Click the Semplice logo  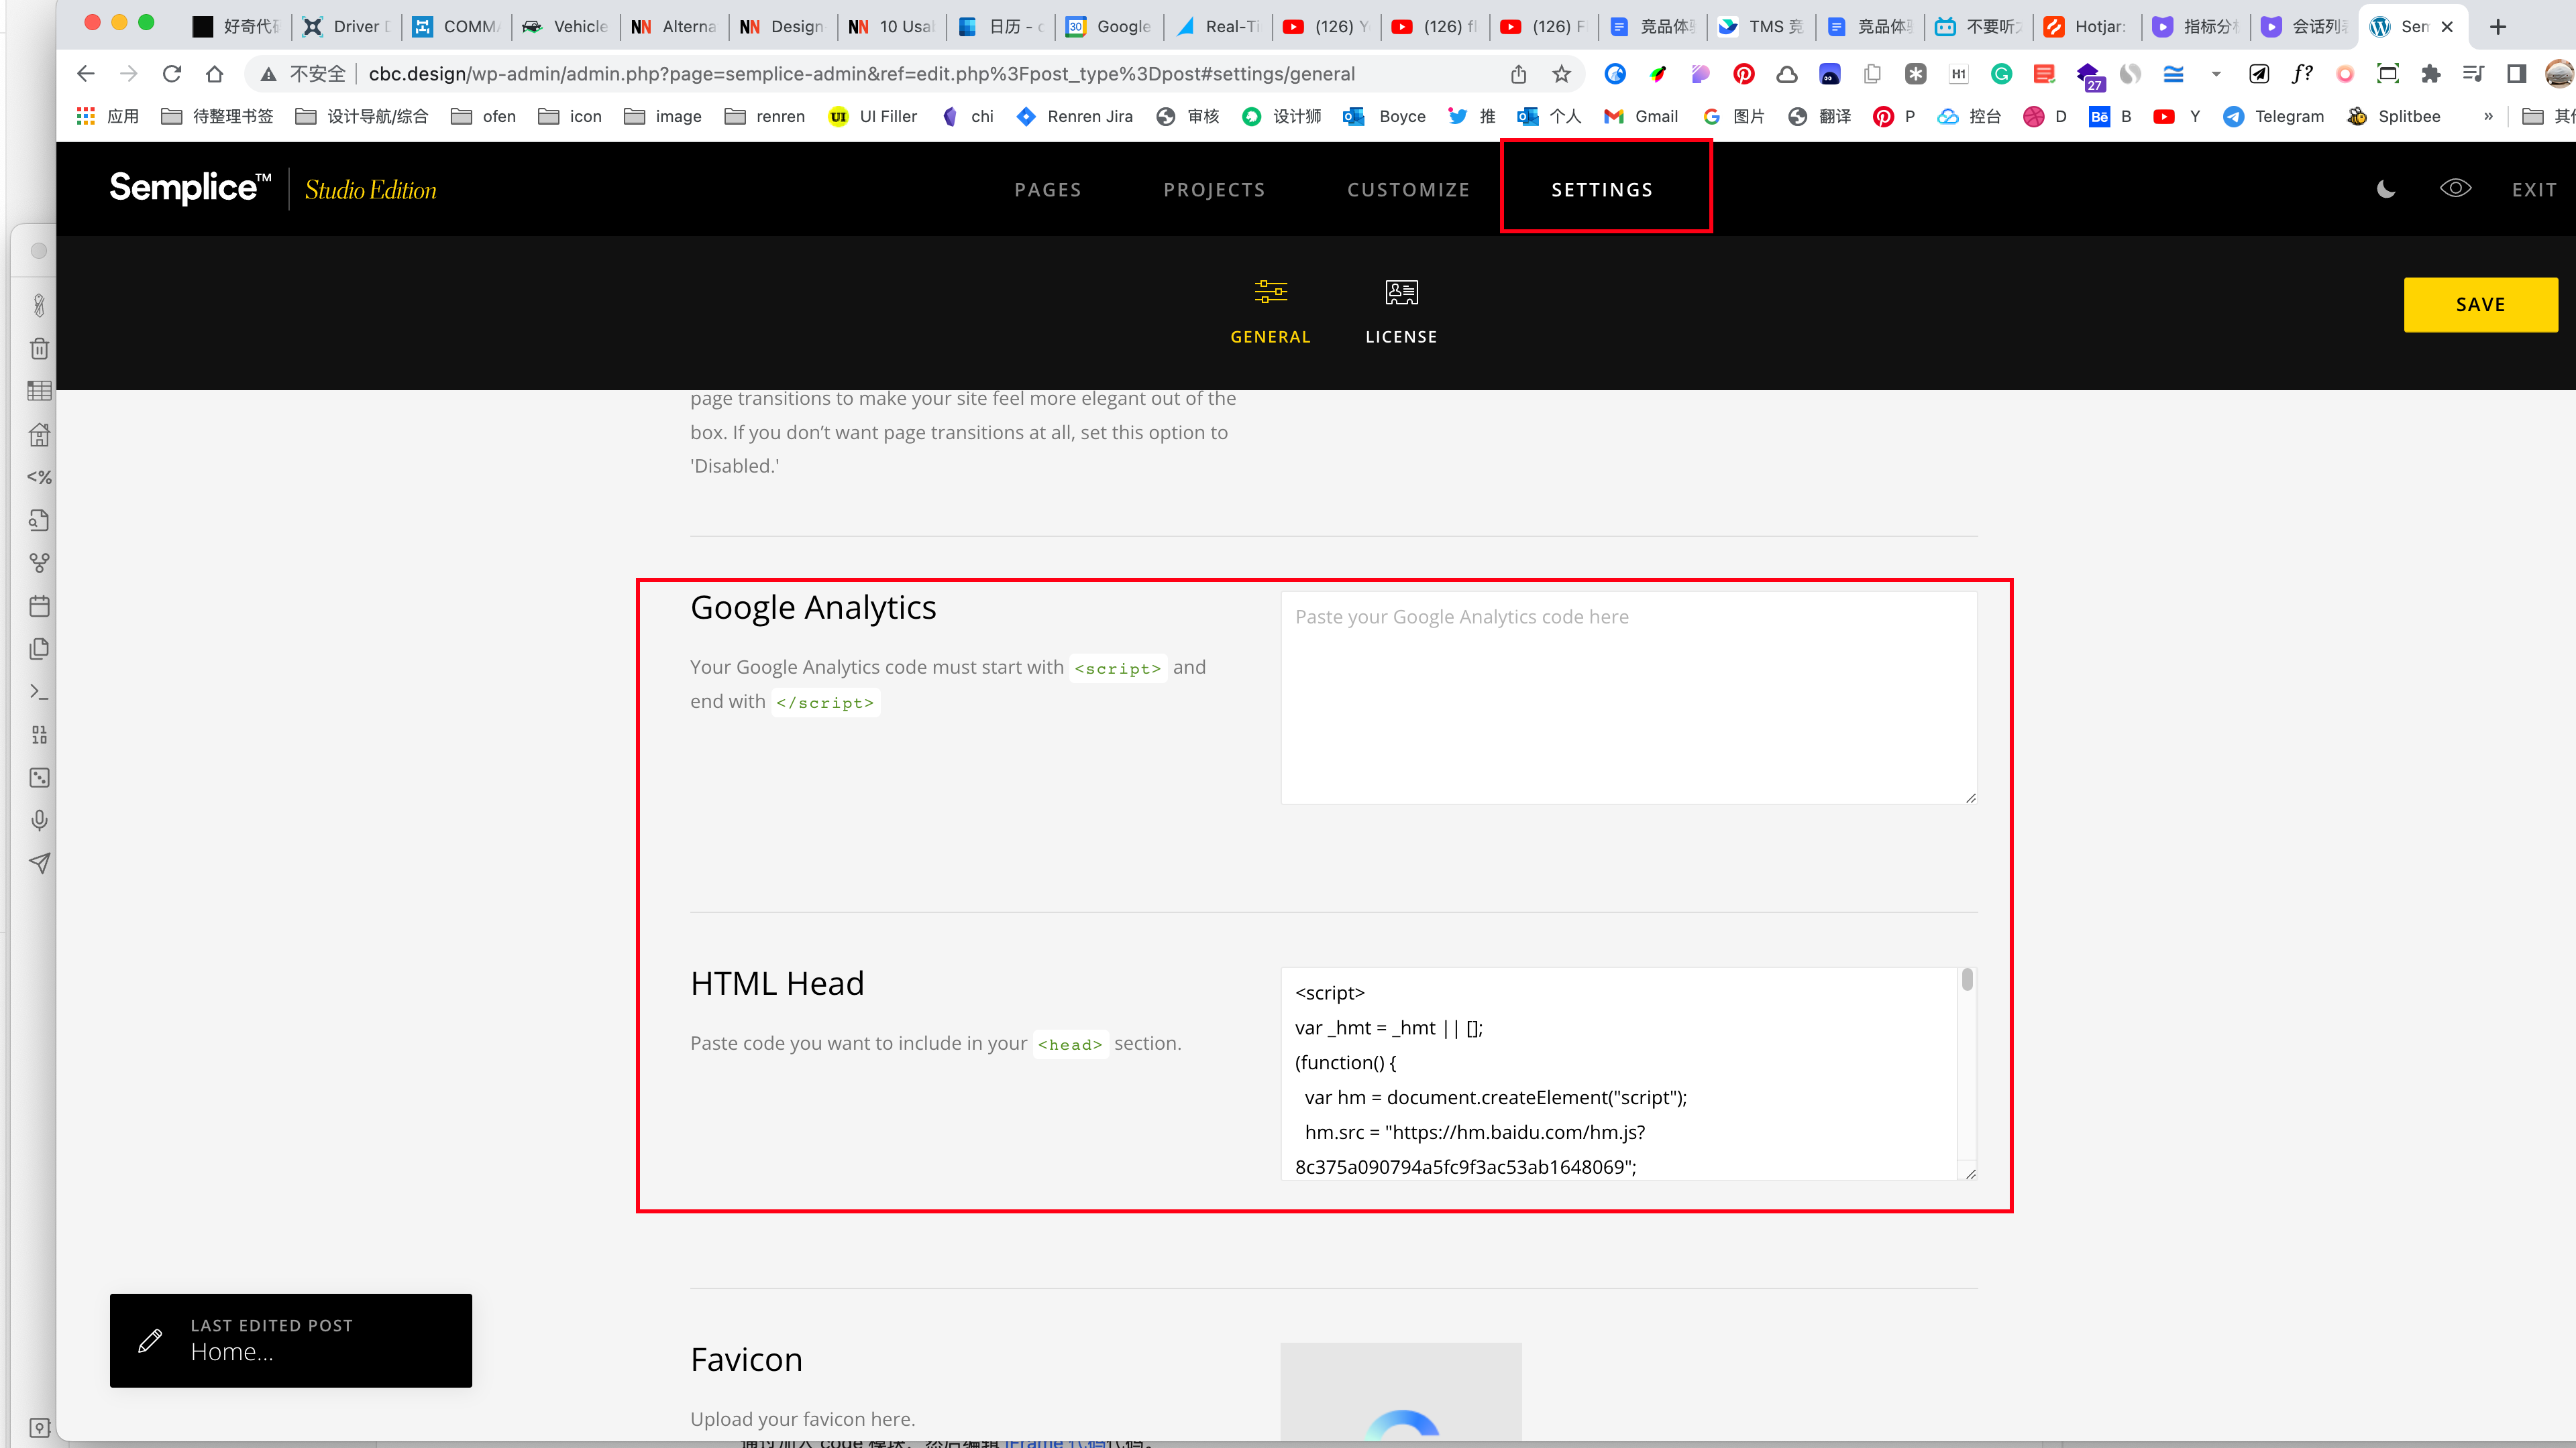click(190, 188)
